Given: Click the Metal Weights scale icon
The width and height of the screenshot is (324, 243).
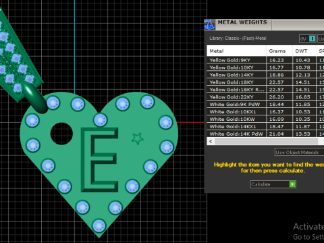Looking at the screenshot, I should pos(209,25).
